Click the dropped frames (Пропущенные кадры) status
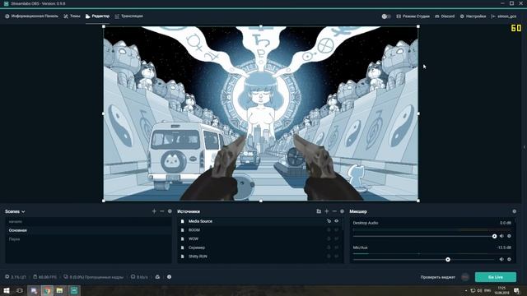 point(93,277)
